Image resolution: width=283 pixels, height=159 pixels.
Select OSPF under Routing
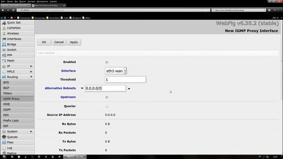17,110
